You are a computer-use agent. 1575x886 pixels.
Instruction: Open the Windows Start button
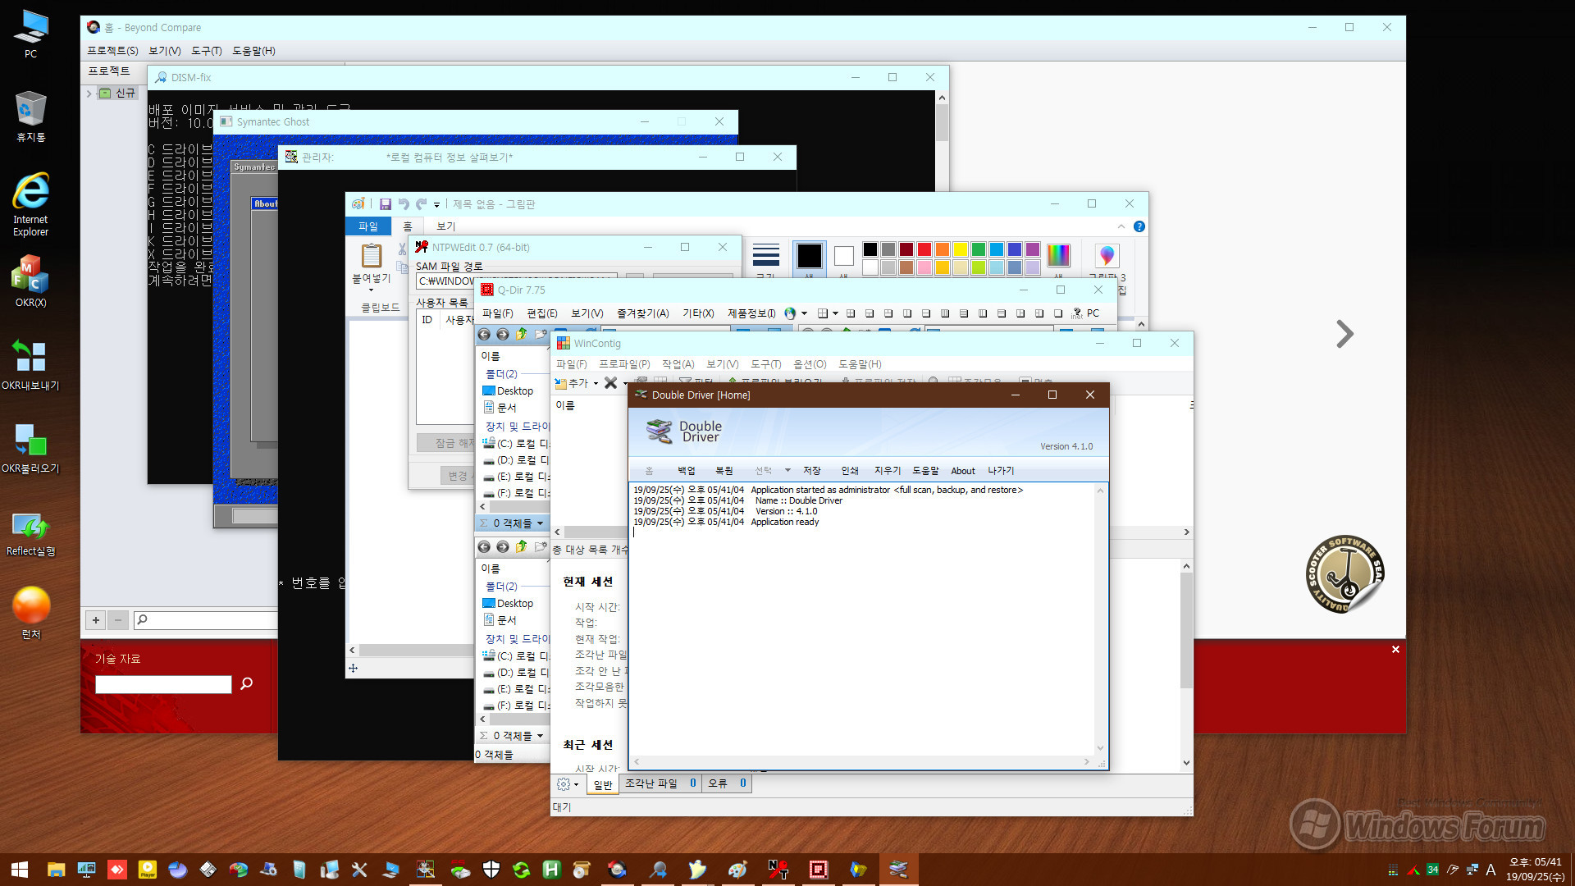pos(20,870)
